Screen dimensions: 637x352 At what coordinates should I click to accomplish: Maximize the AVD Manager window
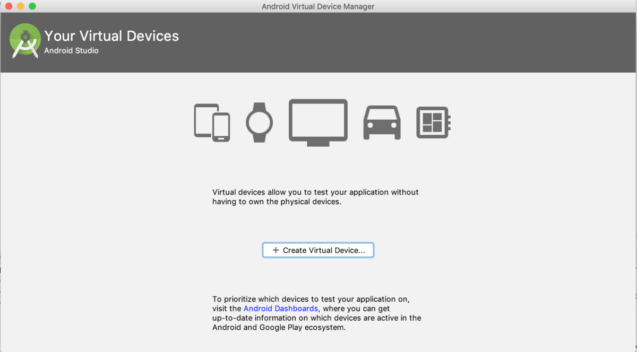32,6
